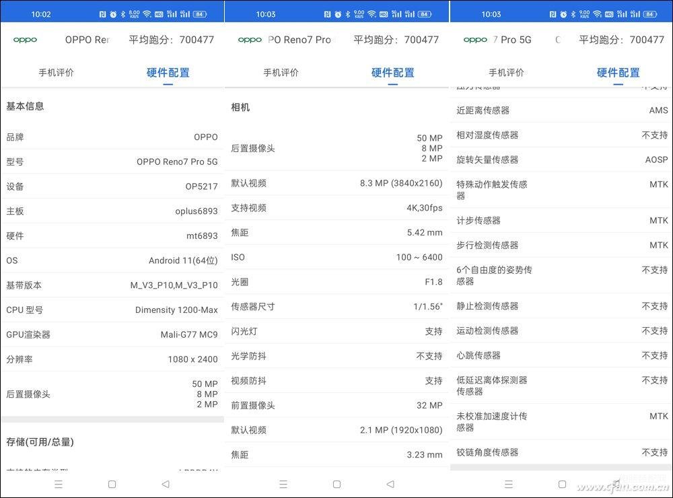Screen dimensions: 673x498
Task: Tap the OPPO logo on the 基本信息 screen
Action: (x=25, y=40)
